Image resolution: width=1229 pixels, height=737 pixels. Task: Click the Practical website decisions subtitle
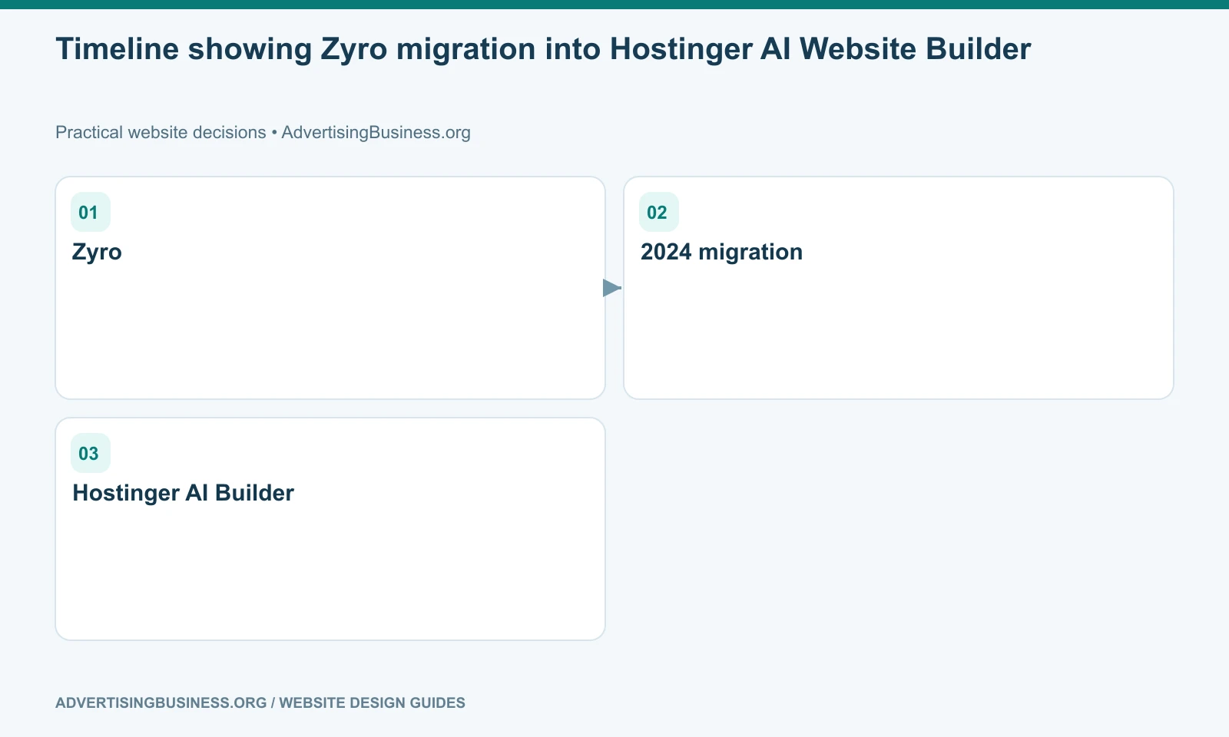click(x=263, y=132)
